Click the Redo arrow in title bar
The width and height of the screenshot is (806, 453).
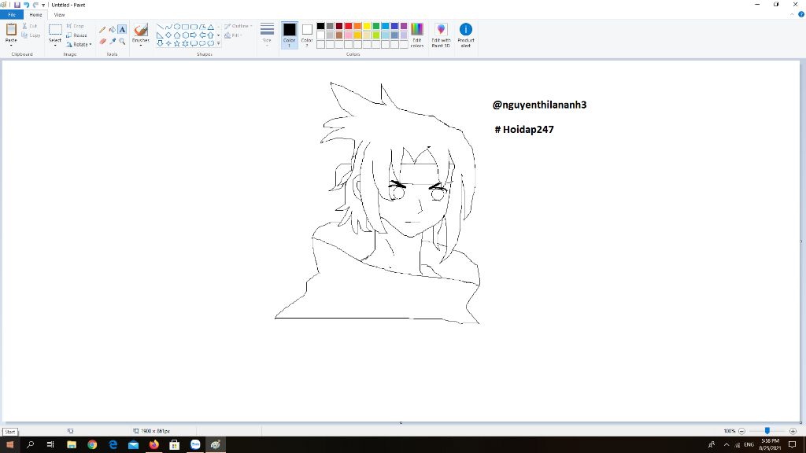tap(35, 5)
